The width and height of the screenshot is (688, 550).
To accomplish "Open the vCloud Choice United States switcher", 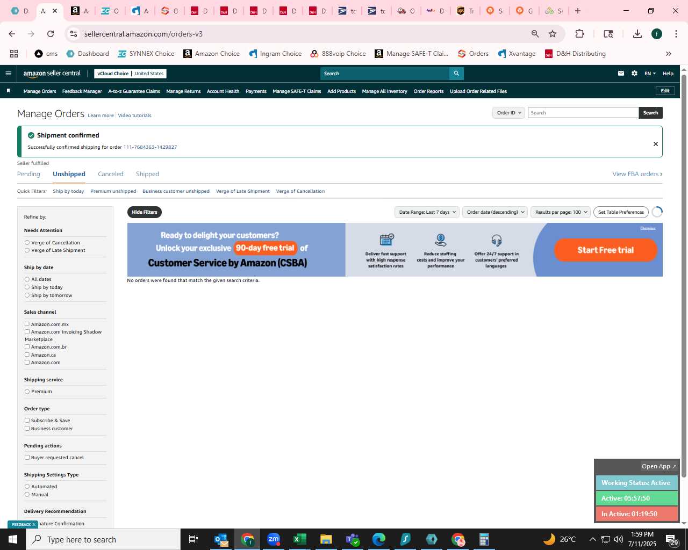I will [x=130, y=74].
